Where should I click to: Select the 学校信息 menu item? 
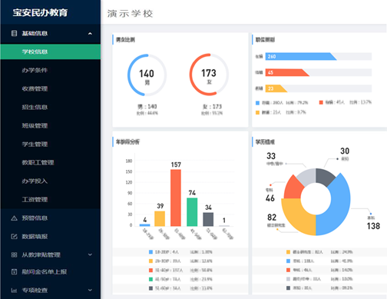click(x=50, y=51)
